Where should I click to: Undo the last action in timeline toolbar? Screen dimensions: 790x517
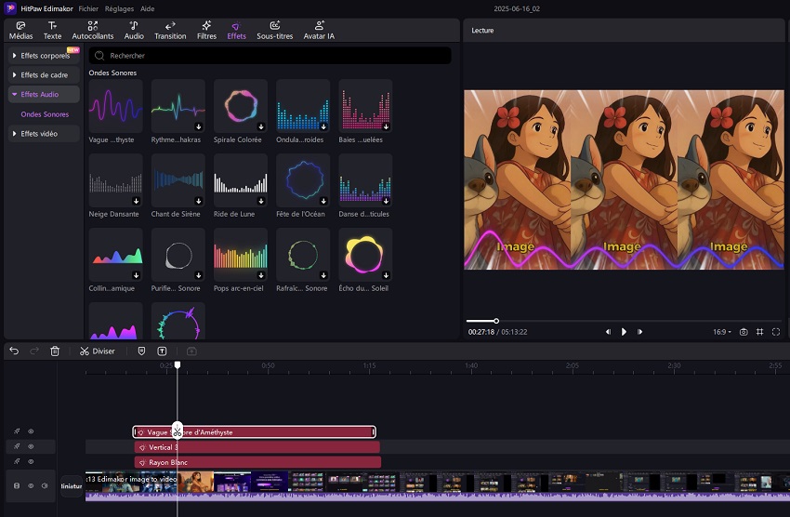point(14,351)
